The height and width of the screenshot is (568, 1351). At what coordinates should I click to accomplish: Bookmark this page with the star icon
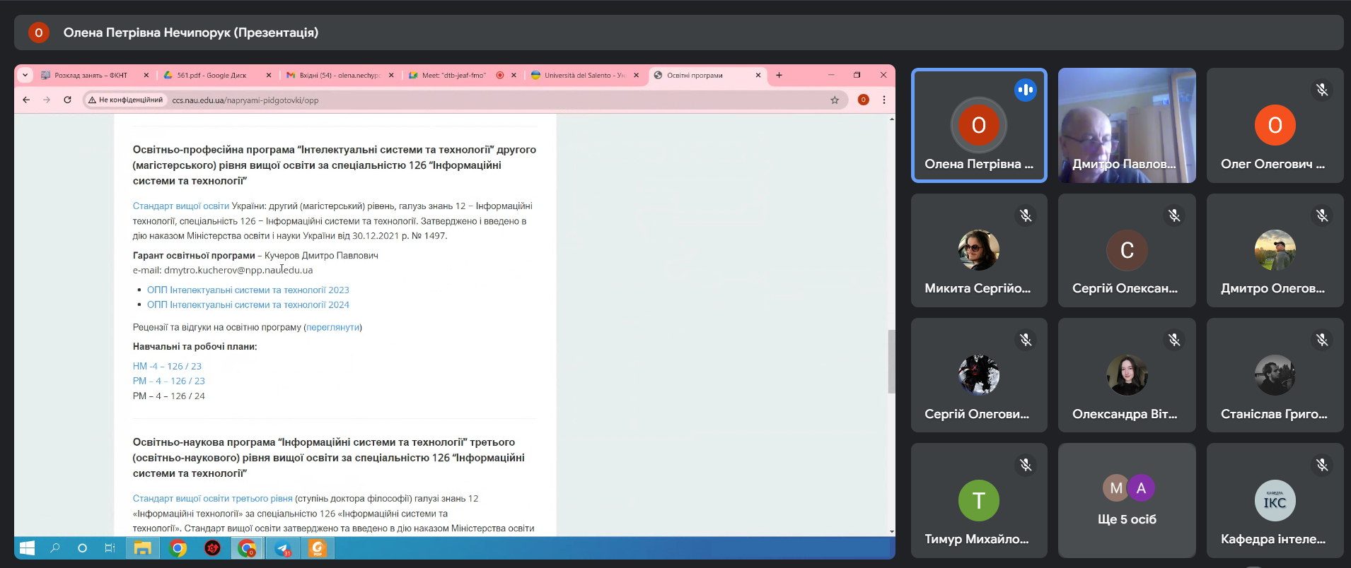[x=835, y=100]
